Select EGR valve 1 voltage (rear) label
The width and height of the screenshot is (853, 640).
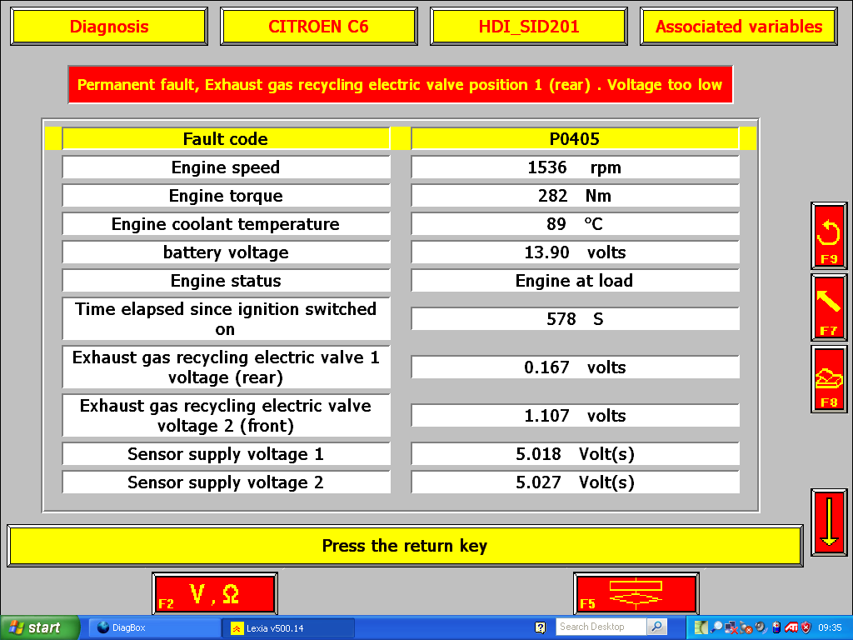tap(226, 367)
